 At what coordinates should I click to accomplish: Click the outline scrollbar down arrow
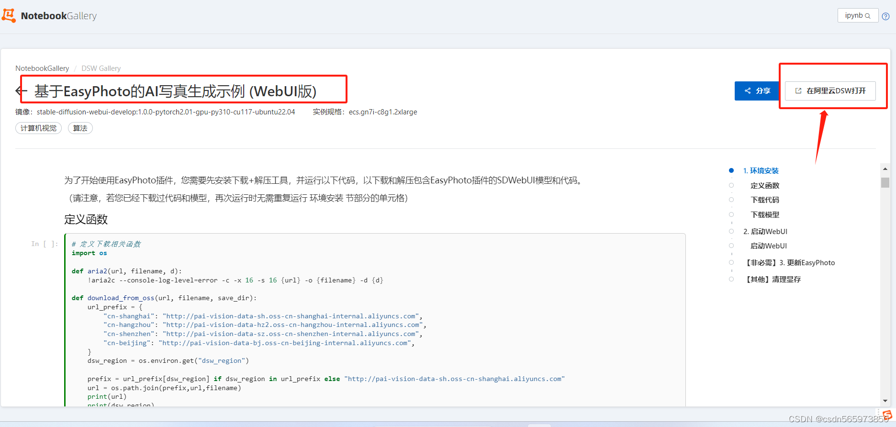pyautogui.click(x=885, y=401)
